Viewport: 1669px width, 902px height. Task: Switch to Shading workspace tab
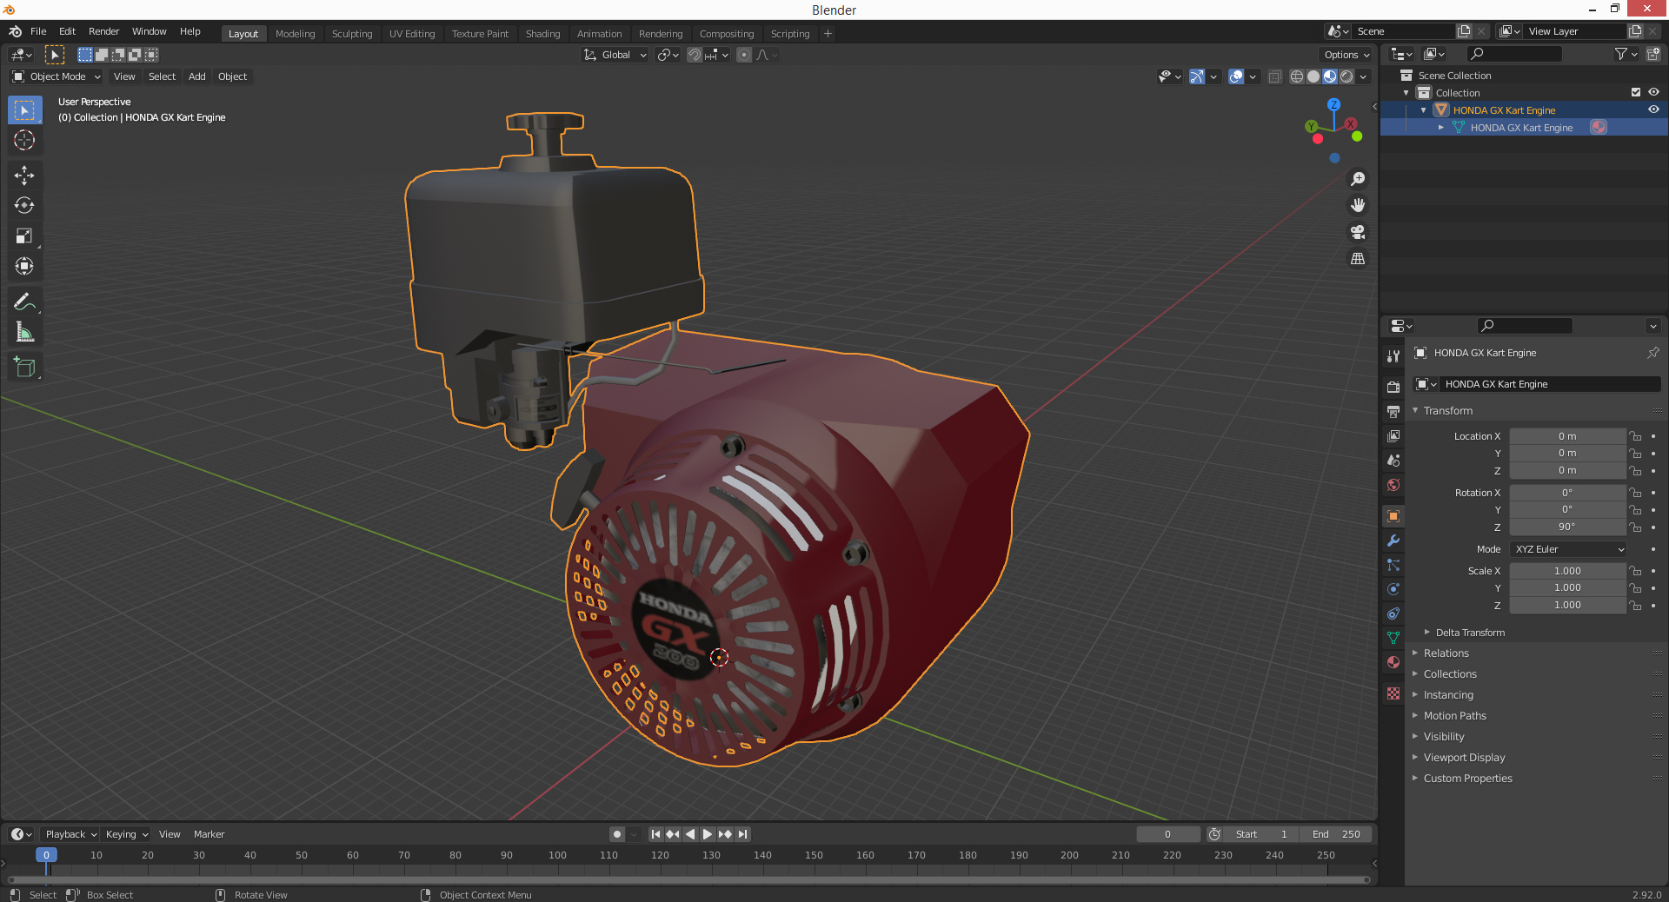542,34
